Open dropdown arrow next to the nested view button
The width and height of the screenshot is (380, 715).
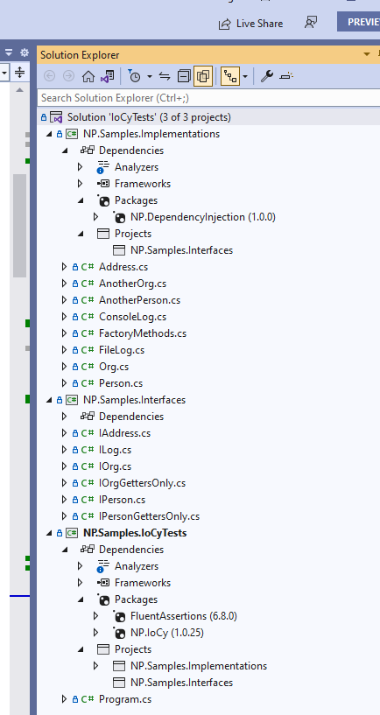(245, 77)
